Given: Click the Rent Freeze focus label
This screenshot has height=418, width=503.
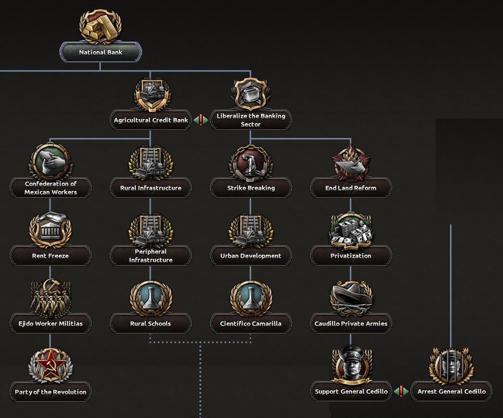Looking at the screenshot, I should [x=50, y=256].
